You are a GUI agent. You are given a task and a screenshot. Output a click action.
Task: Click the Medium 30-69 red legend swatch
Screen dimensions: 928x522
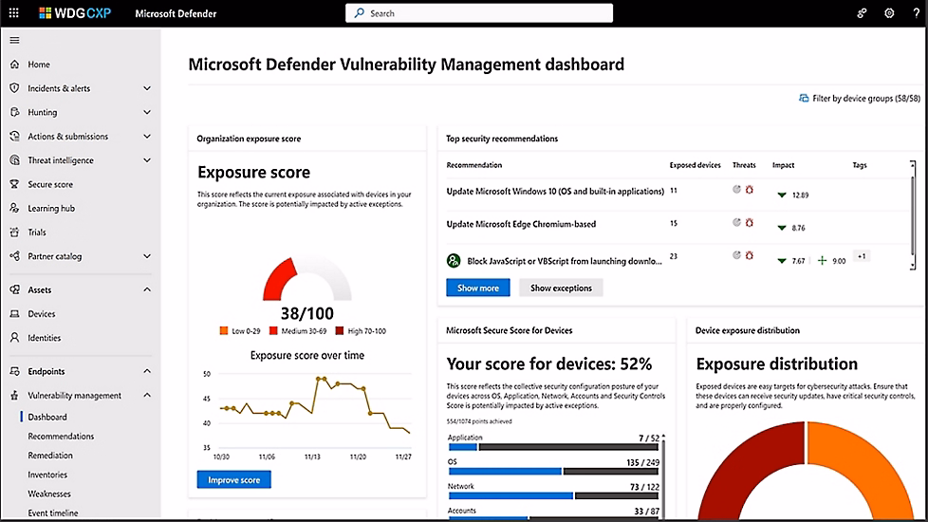pos(273,331)
